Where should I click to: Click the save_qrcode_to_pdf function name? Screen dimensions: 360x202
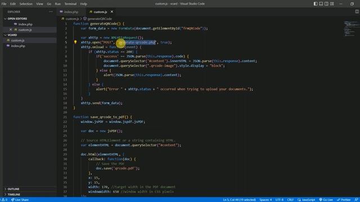pos(107,117)
